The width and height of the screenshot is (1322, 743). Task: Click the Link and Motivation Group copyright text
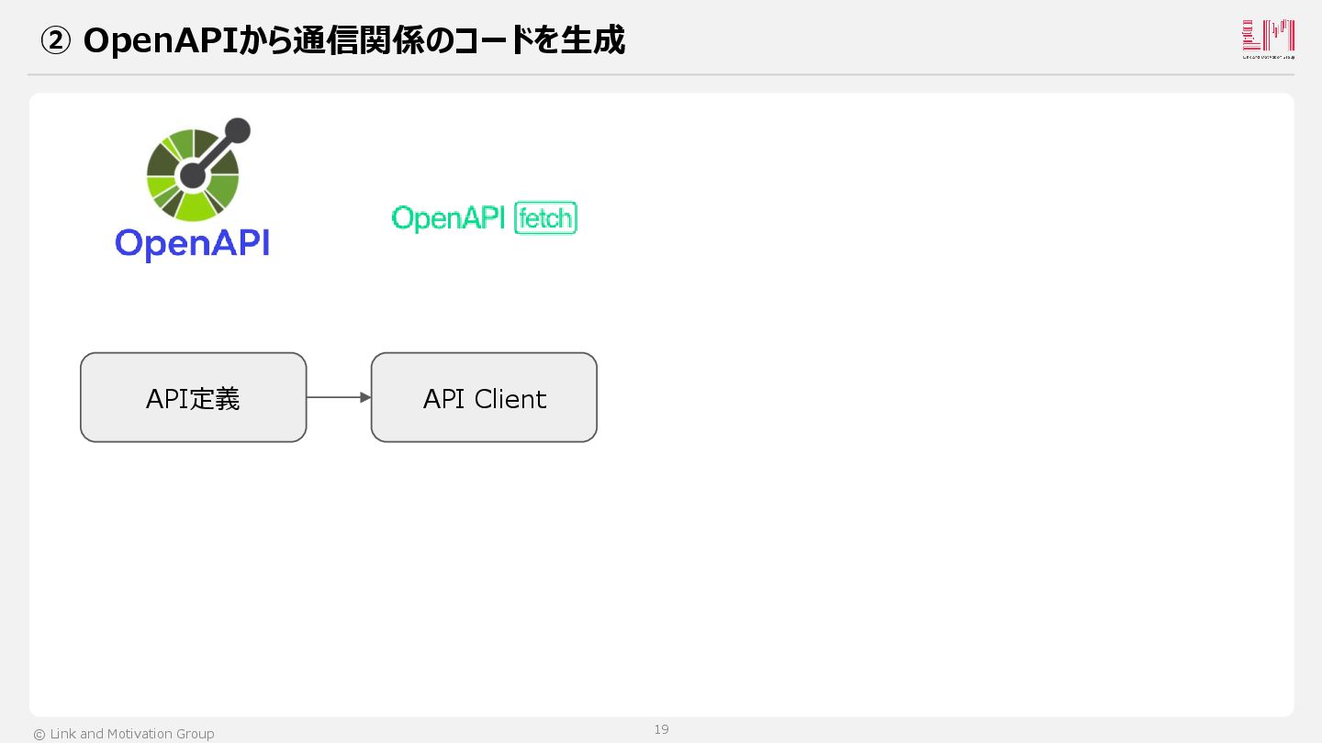pos(124,734)
